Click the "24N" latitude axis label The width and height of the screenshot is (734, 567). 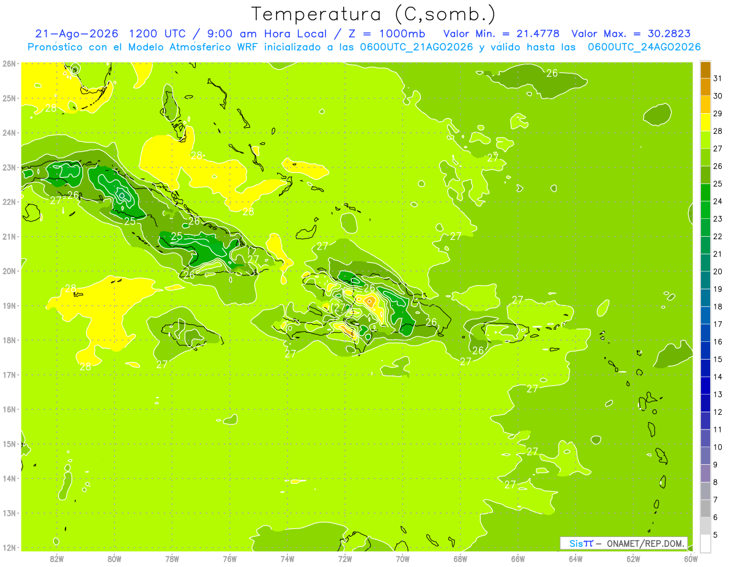9,133
